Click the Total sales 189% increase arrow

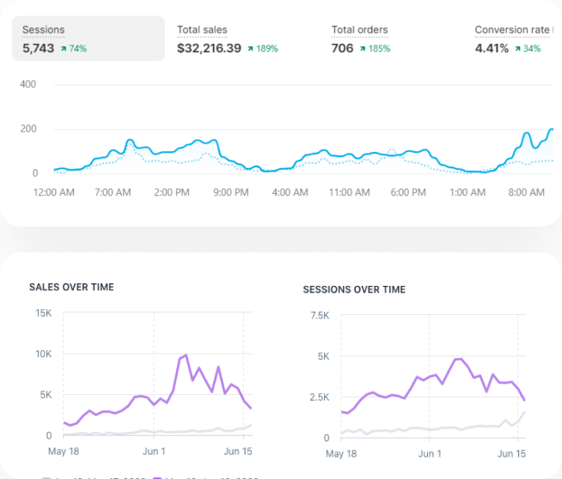click(250, 49)
